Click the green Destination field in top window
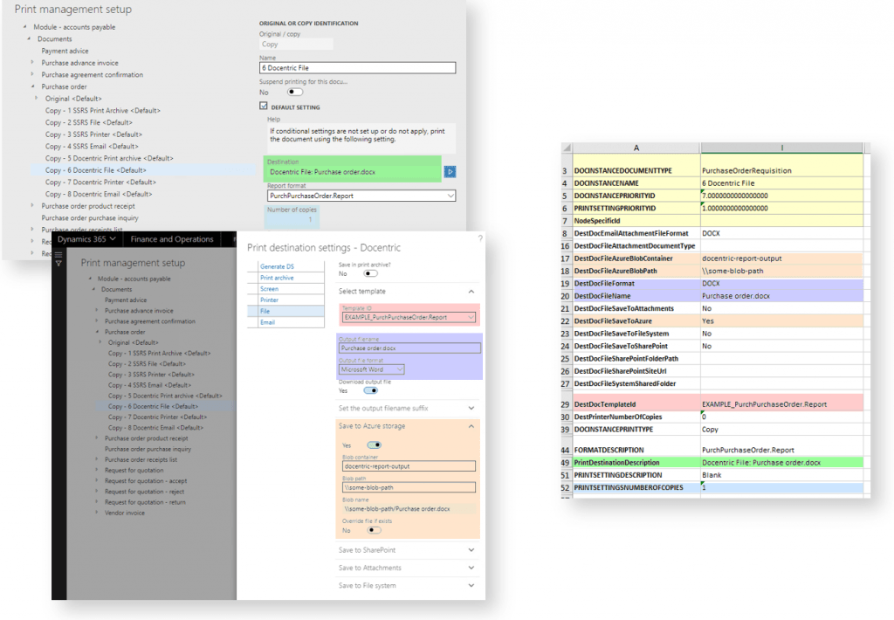 pyautogui.click(x=352, y=169)
